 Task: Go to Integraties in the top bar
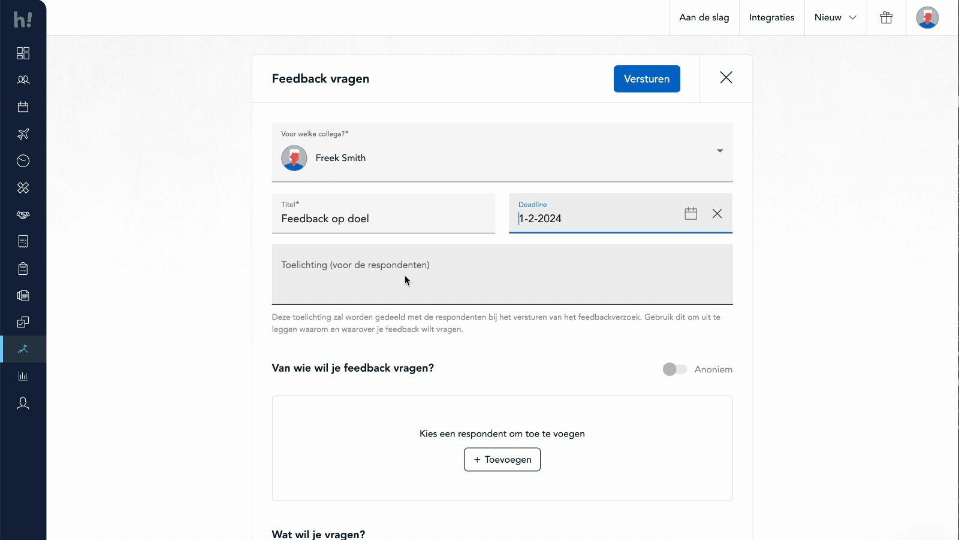tap(771, 18)
